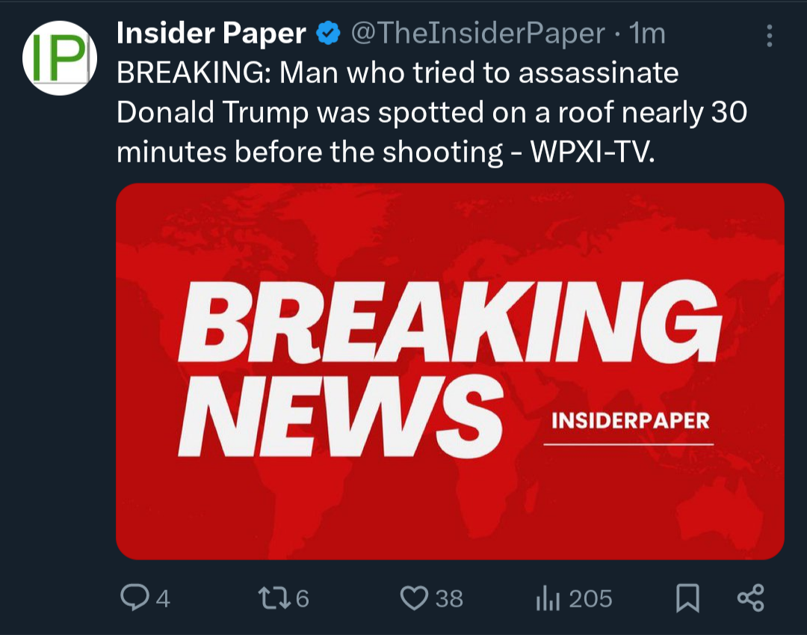Click the INSIDERPAPER watermark in image

point(630,421)
